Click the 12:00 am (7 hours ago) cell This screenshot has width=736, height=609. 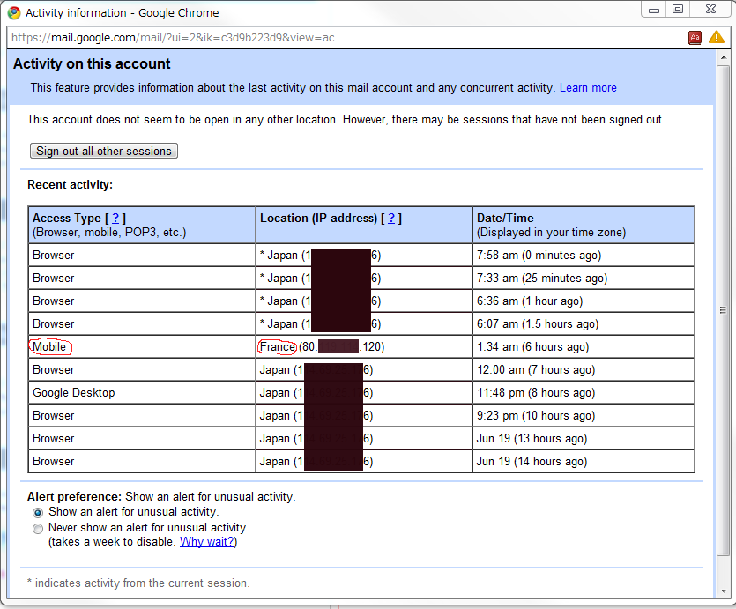[x=584, y=369]
